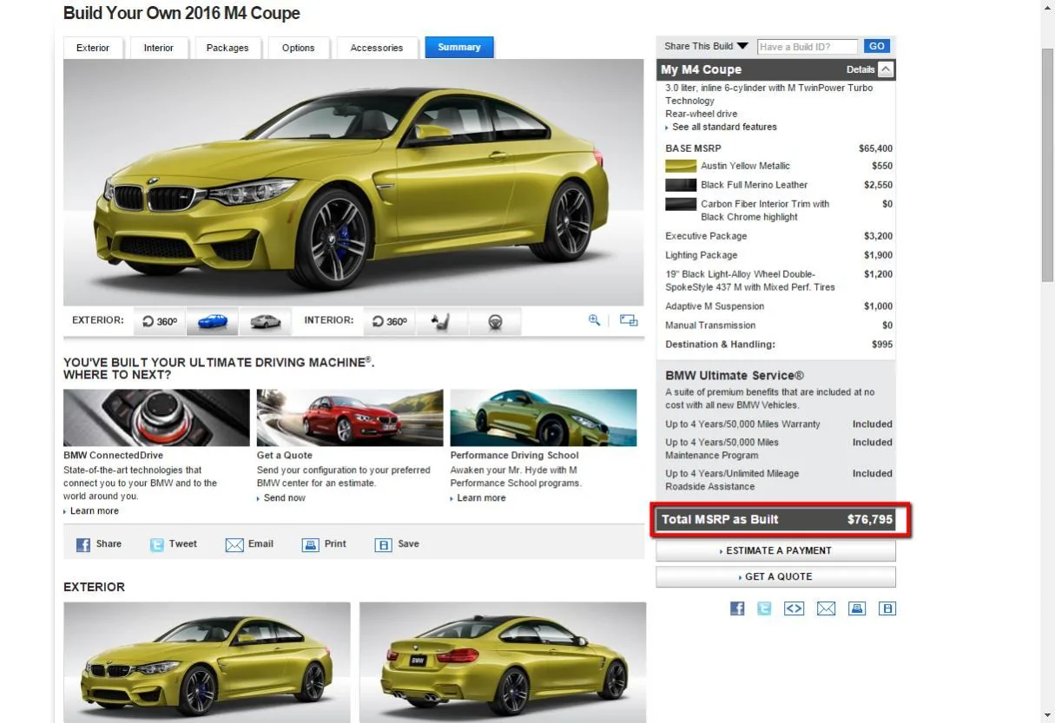Zoom in on the car image
This screenshot has height=723, width=1055.
(595, 320)
